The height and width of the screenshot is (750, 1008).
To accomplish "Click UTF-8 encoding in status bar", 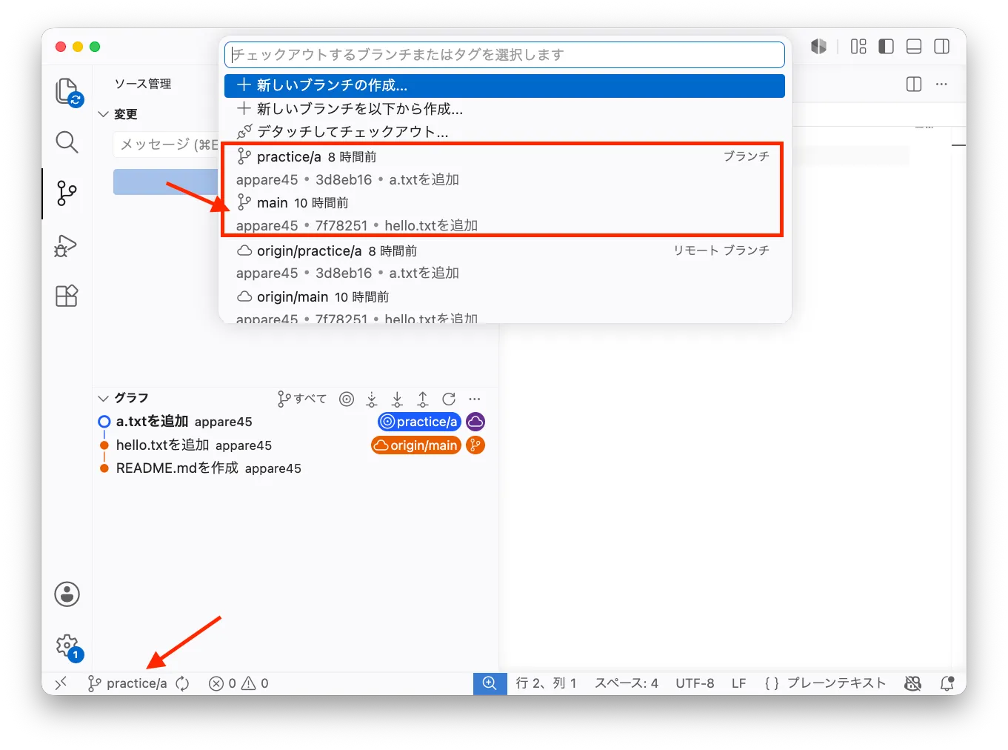I will [695, 683].
